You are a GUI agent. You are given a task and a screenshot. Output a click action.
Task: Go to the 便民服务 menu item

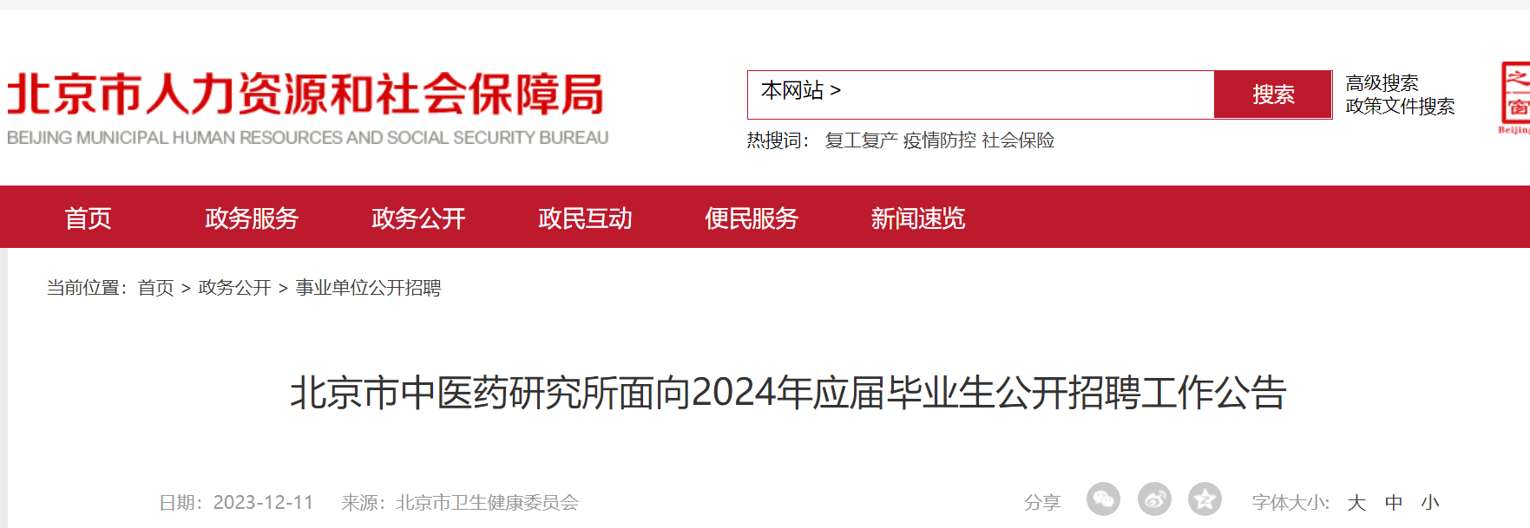coord(752,218)
